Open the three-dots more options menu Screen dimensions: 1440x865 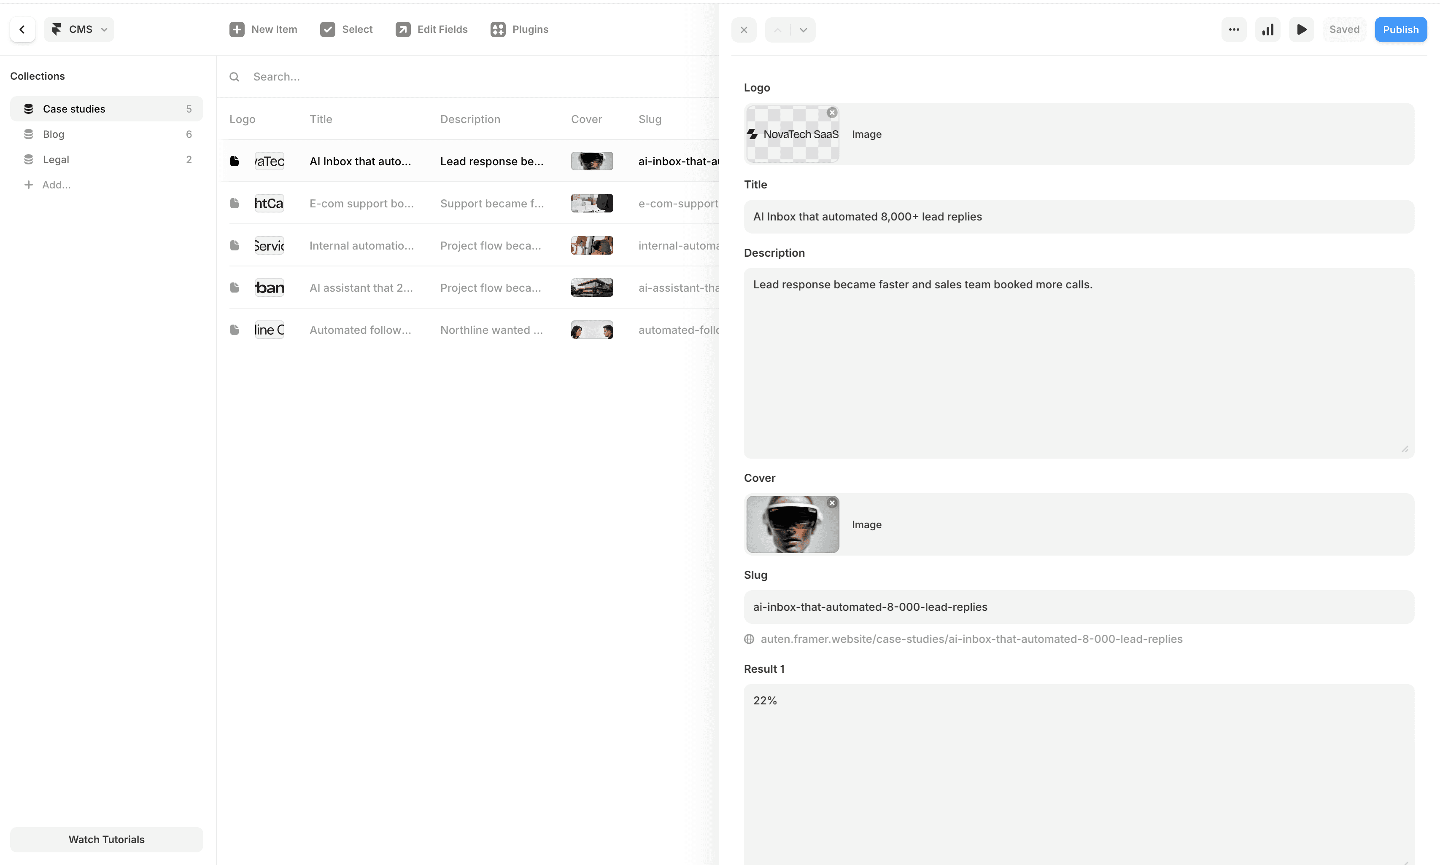pos(1234,29)
